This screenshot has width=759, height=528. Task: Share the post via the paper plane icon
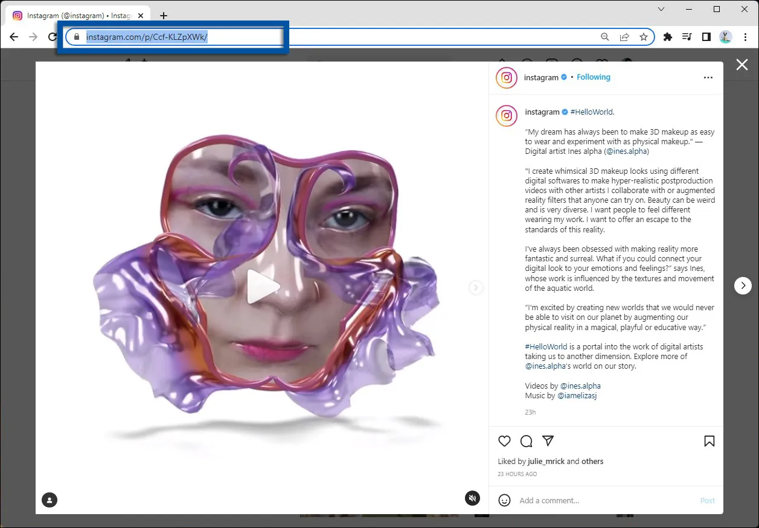tap(548, 441)
